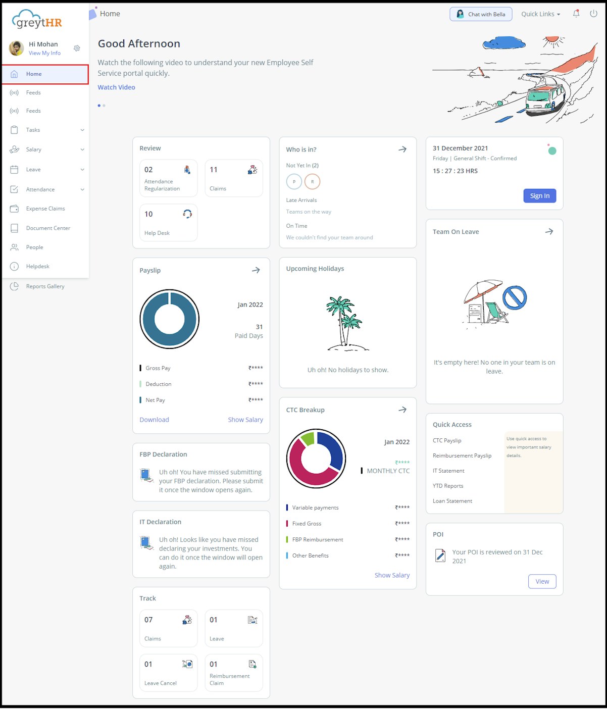Download the Jan 2022 payslip

click(154, 420)
